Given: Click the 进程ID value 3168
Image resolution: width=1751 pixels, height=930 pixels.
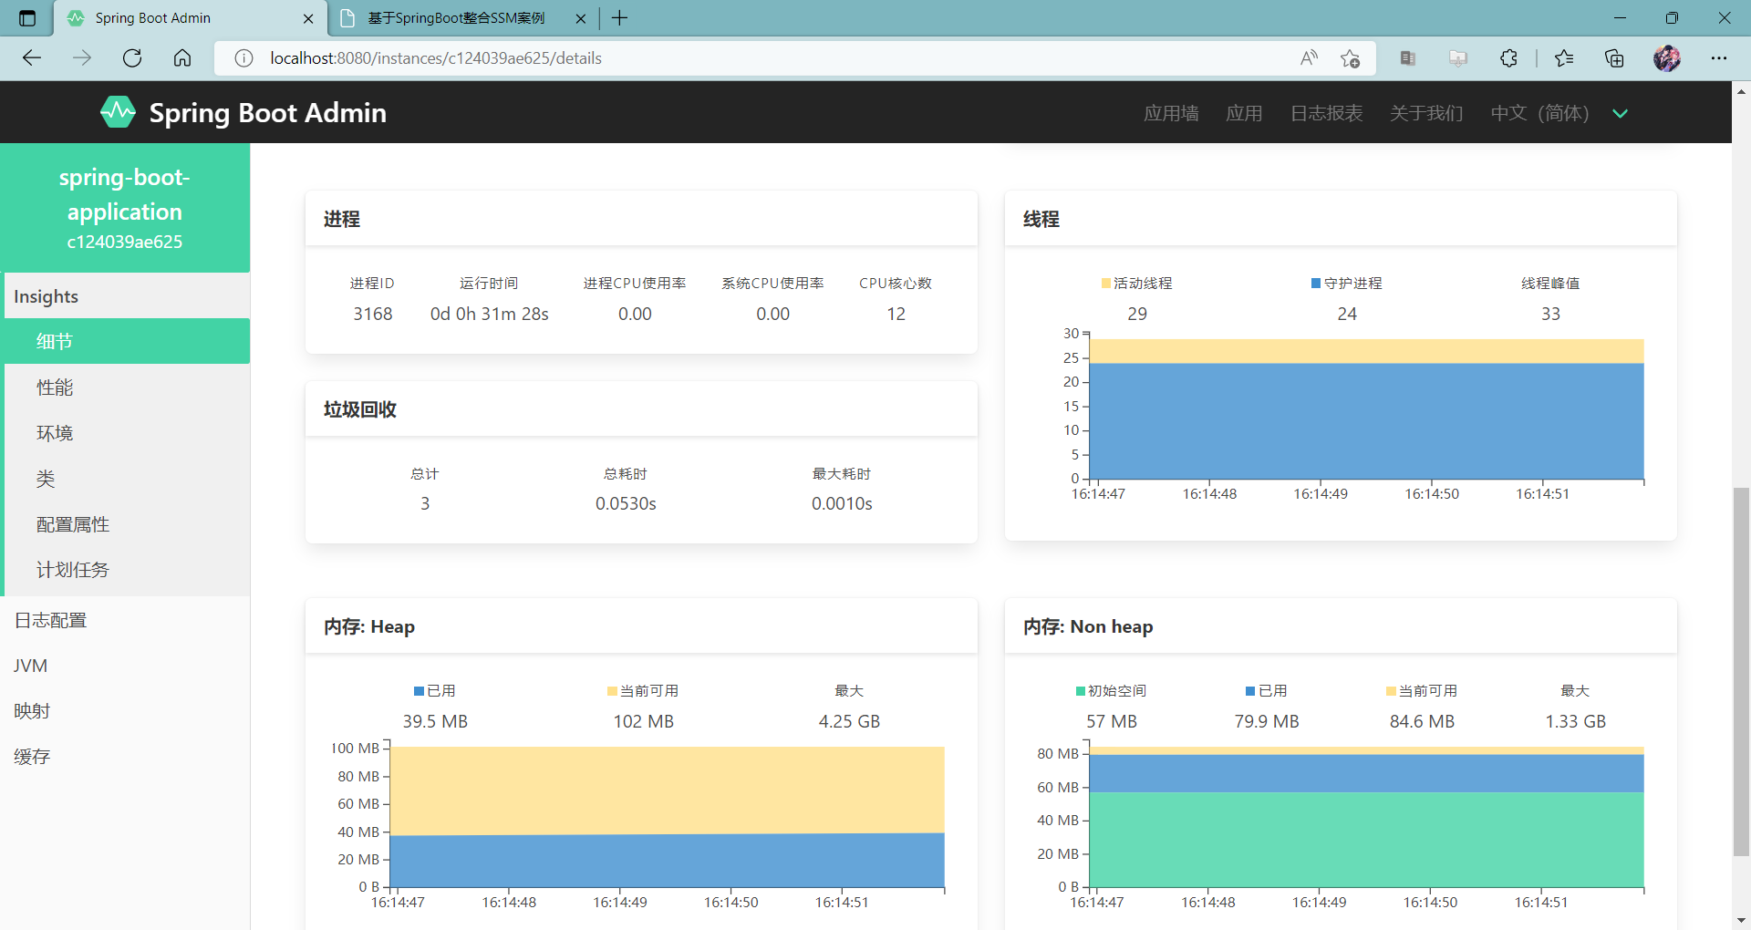Looking at the screenshot, I should click(373, 314).
